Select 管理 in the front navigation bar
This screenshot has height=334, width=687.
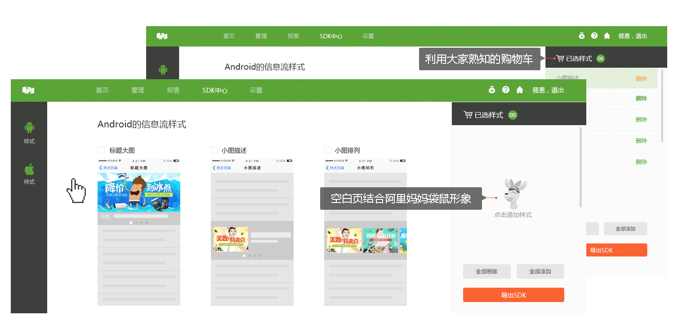click(x=138, y=90)
